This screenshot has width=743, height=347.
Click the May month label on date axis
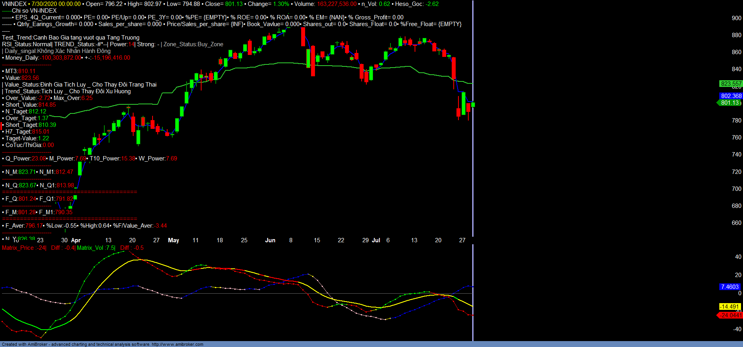click(x=173, y=240)
